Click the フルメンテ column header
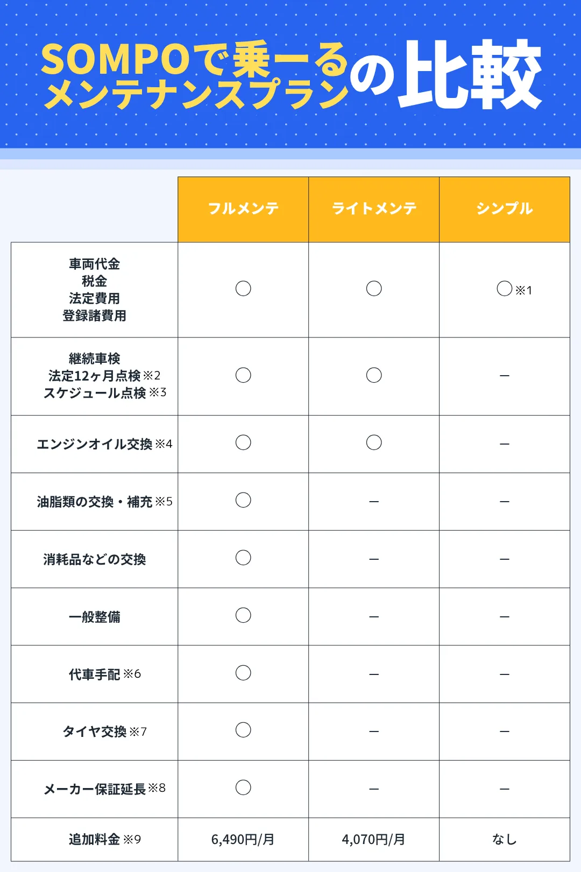The width and height of the screenshot is (581, 872). click(x=243, y=209)
